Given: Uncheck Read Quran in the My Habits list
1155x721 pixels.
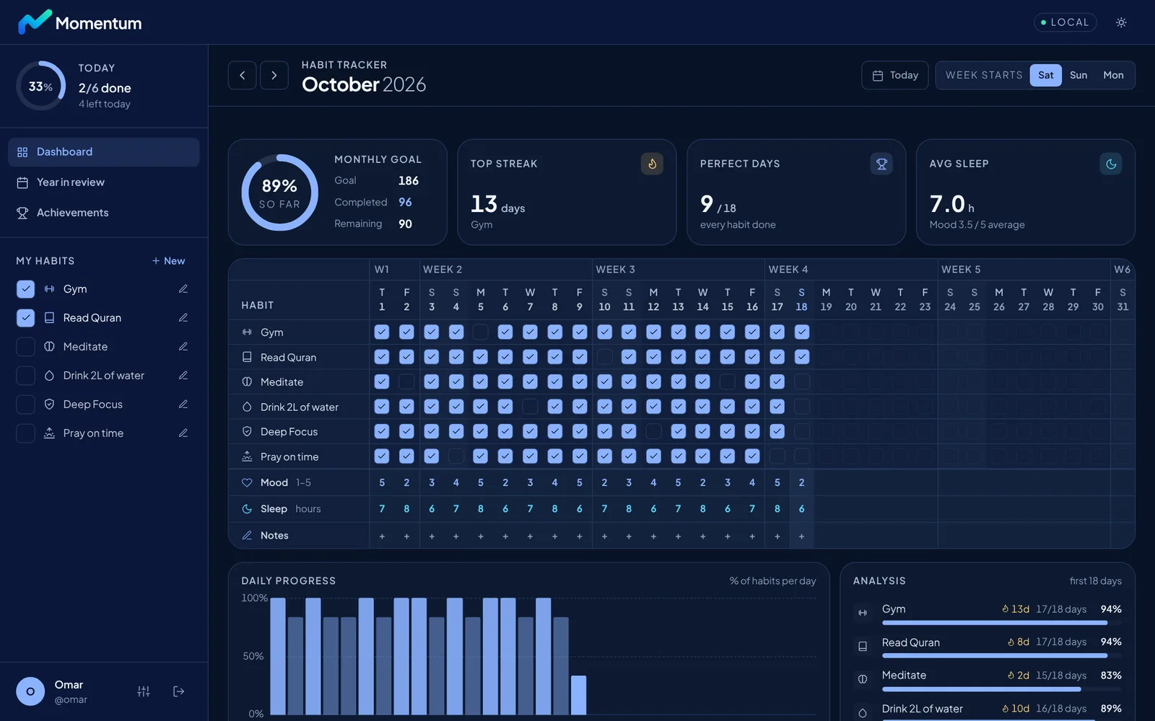Looking at the screenshot, I should coord(25,318).
